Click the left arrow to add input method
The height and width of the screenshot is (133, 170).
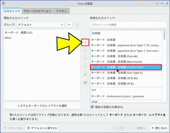pos(85,43)
